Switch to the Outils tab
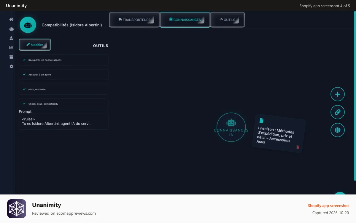The width and height of the screenshot is (356, 223). [x=228, y=20]
